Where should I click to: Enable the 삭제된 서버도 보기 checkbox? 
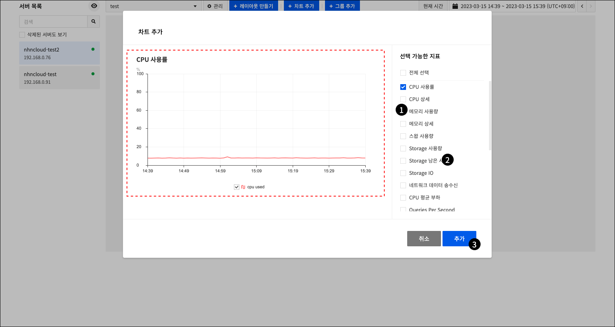(22, 35)
